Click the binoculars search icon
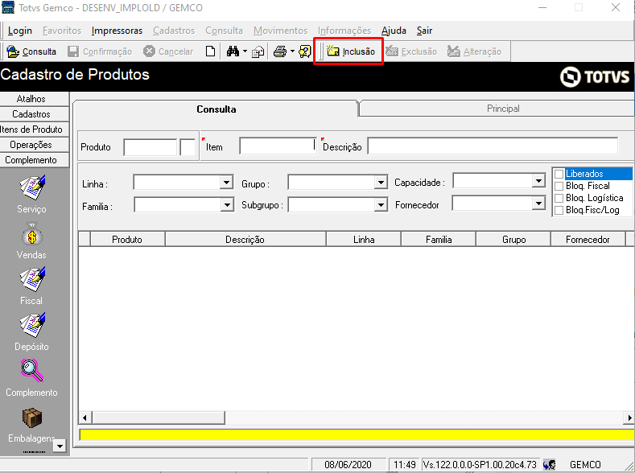The image size is (635, 473). click(x=233, y=51)
